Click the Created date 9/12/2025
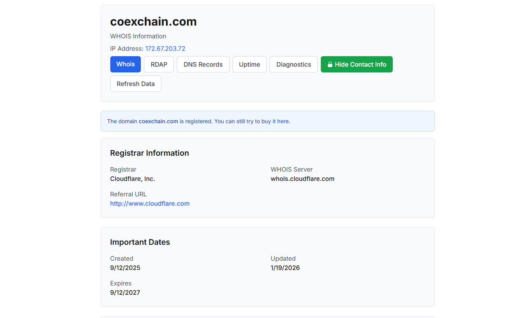The image size is (510, 318). [125, 268]
